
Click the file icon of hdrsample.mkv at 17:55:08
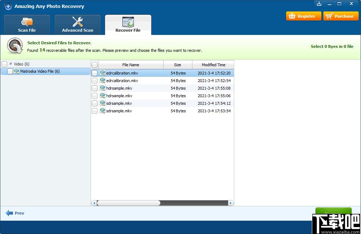click(x=103, y=88)
